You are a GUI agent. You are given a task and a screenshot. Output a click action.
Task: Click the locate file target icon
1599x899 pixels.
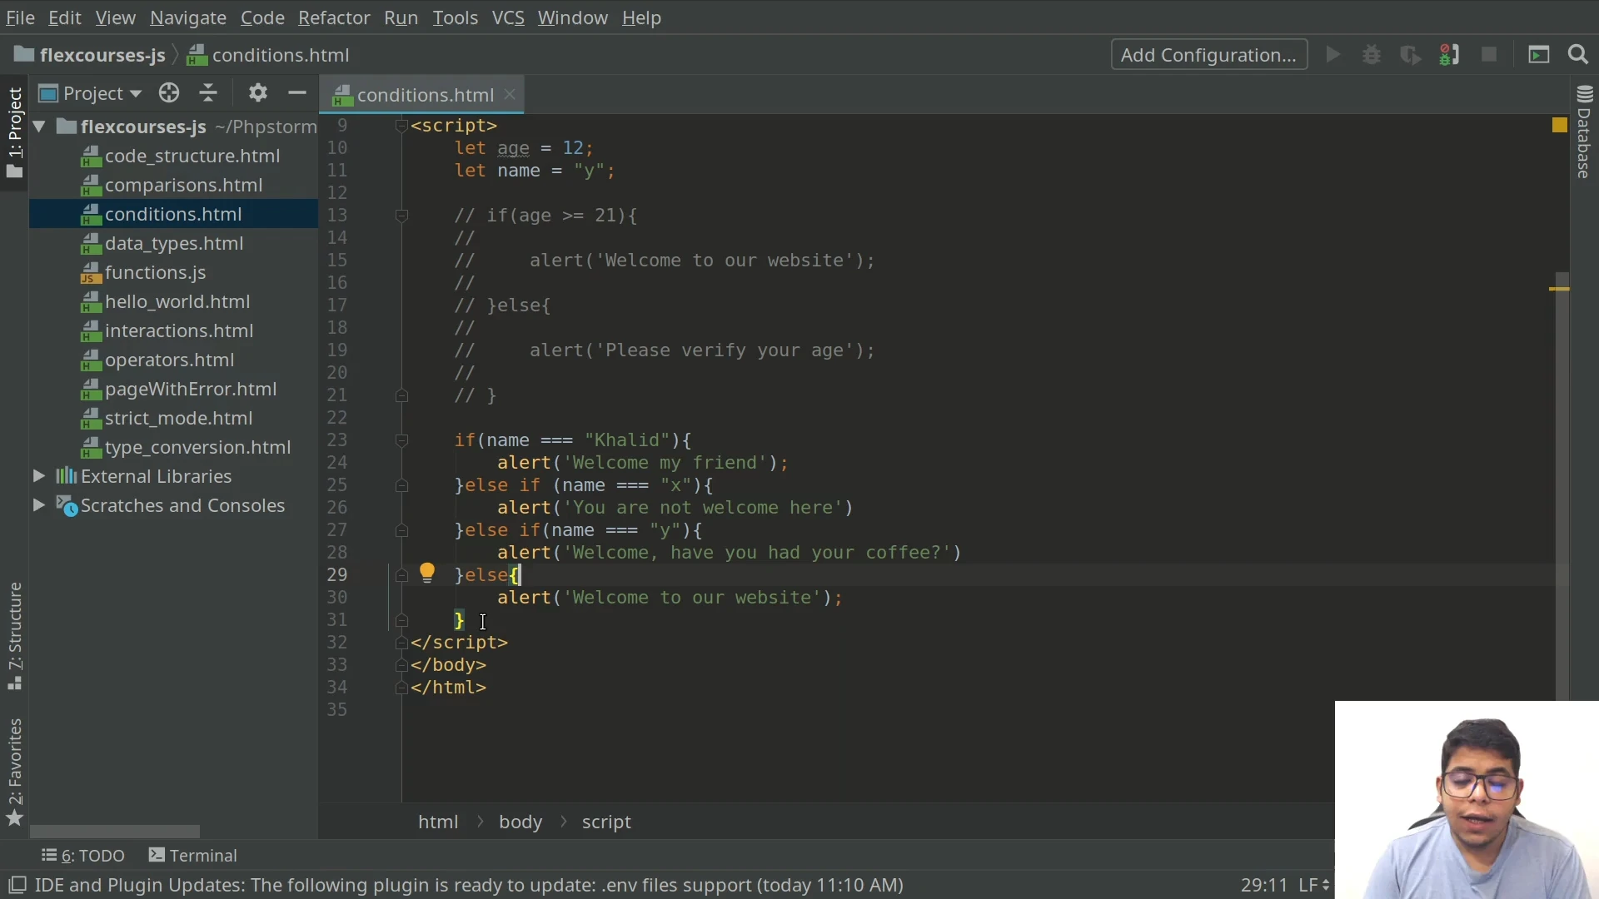coord(169,93)
